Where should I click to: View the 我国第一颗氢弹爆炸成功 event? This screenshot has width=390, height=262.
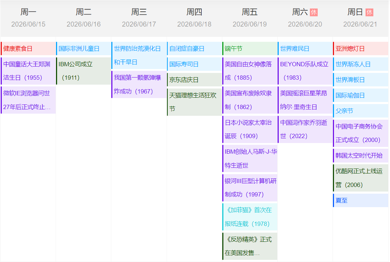139,84
